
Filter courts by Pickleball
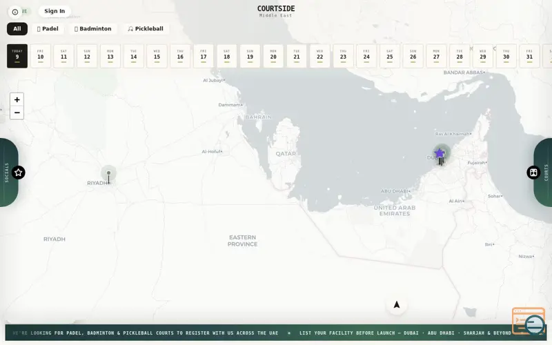pos(146,29)
